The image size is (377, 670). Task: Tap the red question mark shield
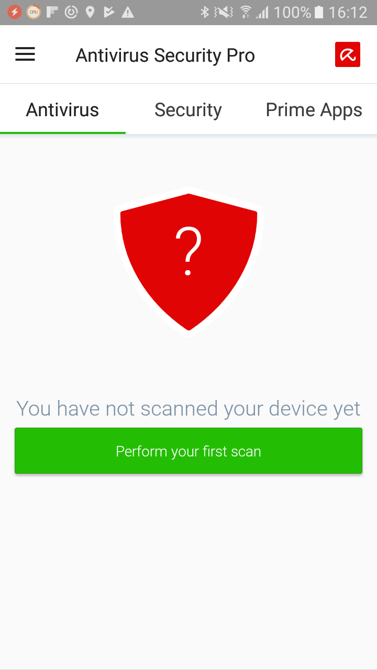188,262
